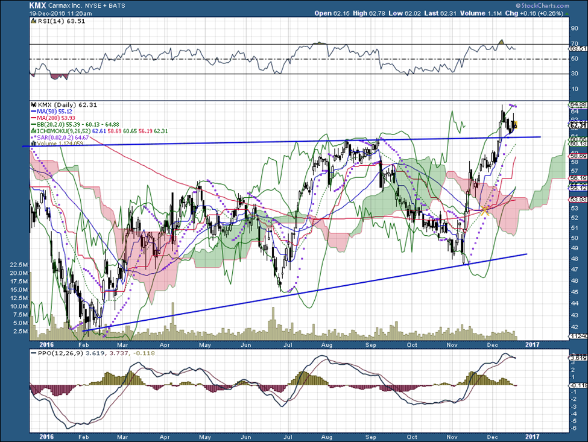The width and height of the screenshot is (588, 442).
Task: Click the -0.118 PPO axis value flag
Action: point(578,385)
